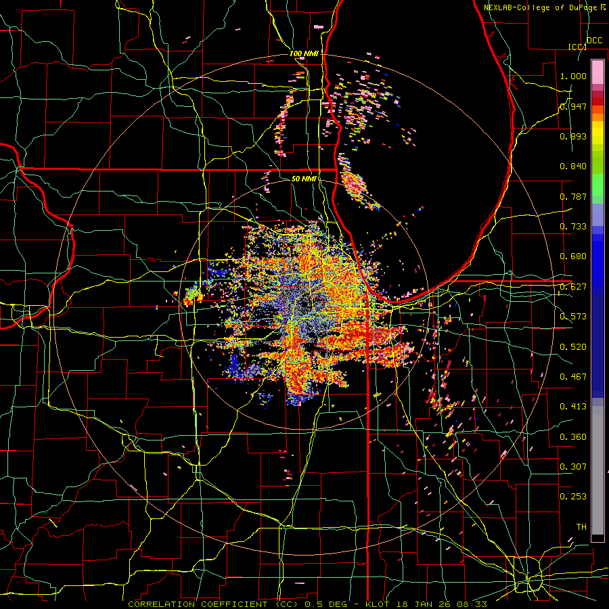Screen dimensions: 609x609
Task: Pick the pink band at the top of the color bar
Action: 597,72
